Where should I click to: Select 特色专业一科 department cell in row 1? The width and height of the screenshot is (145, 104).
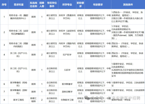[19, 17]
